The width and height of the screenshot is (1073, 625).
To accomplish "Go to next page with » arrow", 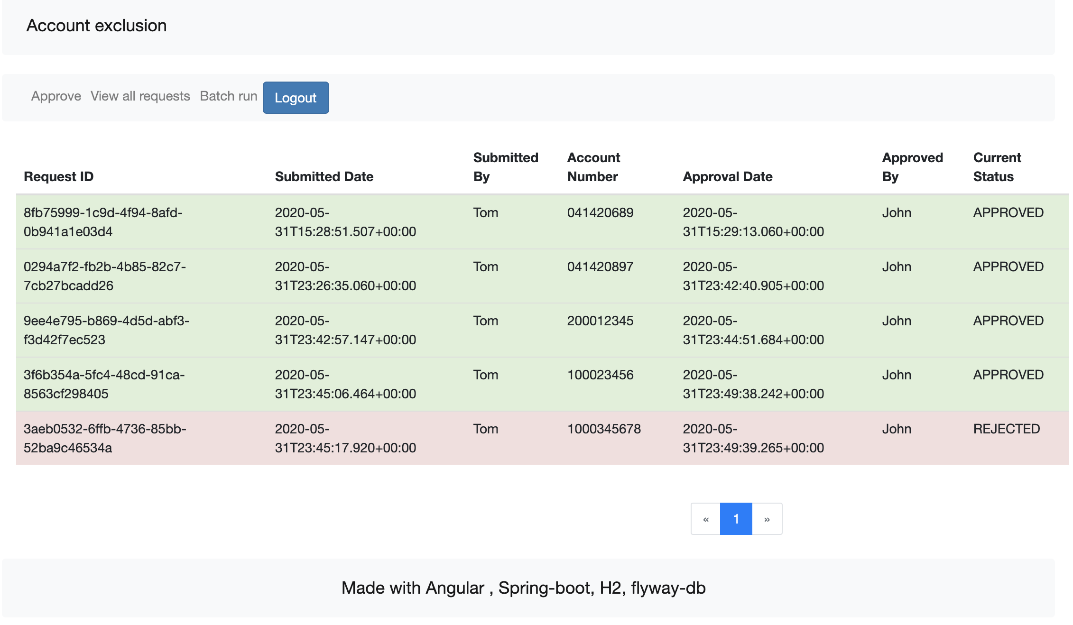I will coord(767,519).
